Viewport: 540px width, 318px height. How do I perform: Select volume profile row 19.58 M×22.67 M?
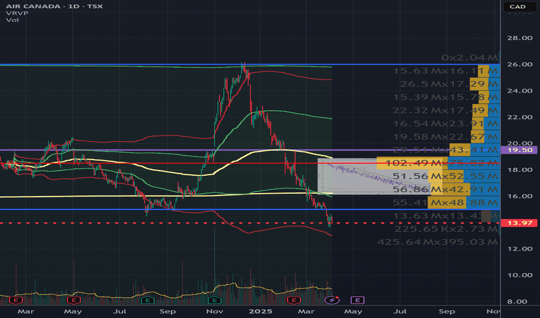pyautogui.click(x=446, y=137)
